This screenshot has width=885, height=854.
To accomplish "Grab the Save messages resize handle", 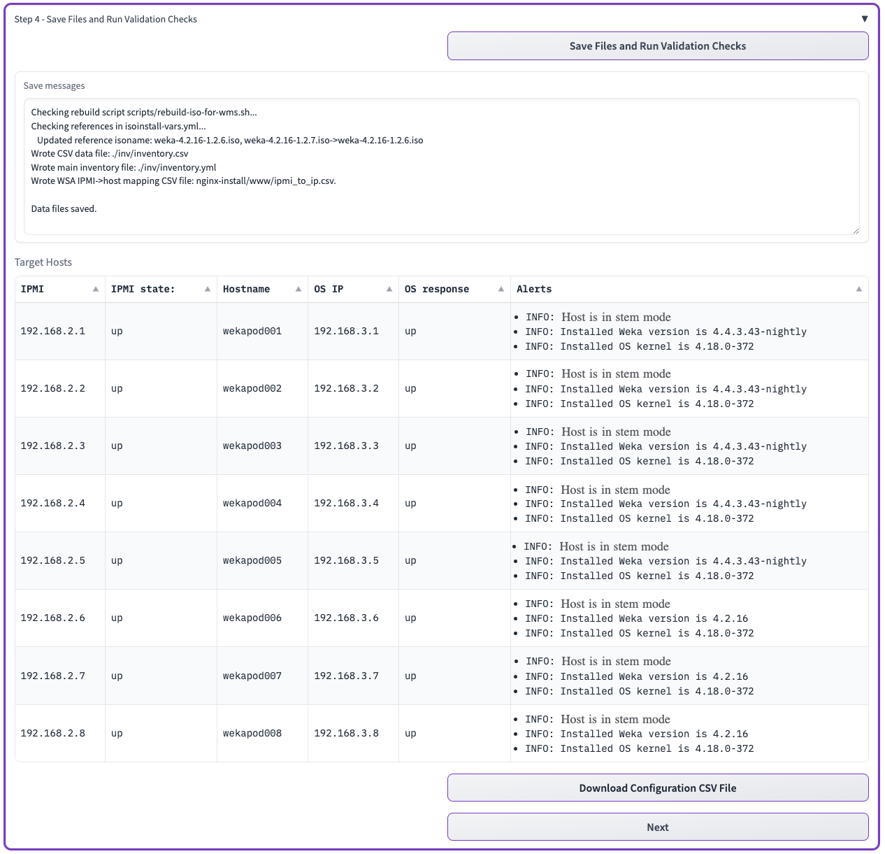I will point(856,231).
